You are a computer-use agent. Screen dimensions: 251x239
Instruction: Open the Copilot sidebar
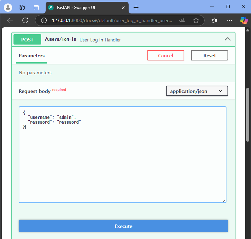[x=244, y=20]
